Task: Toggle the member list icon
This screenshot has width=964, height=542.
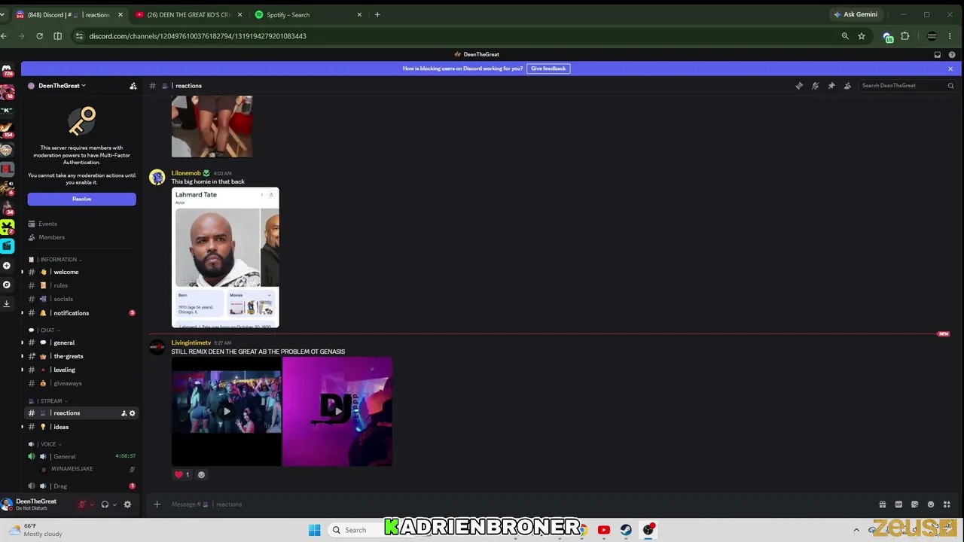Action: click(847, 86)
